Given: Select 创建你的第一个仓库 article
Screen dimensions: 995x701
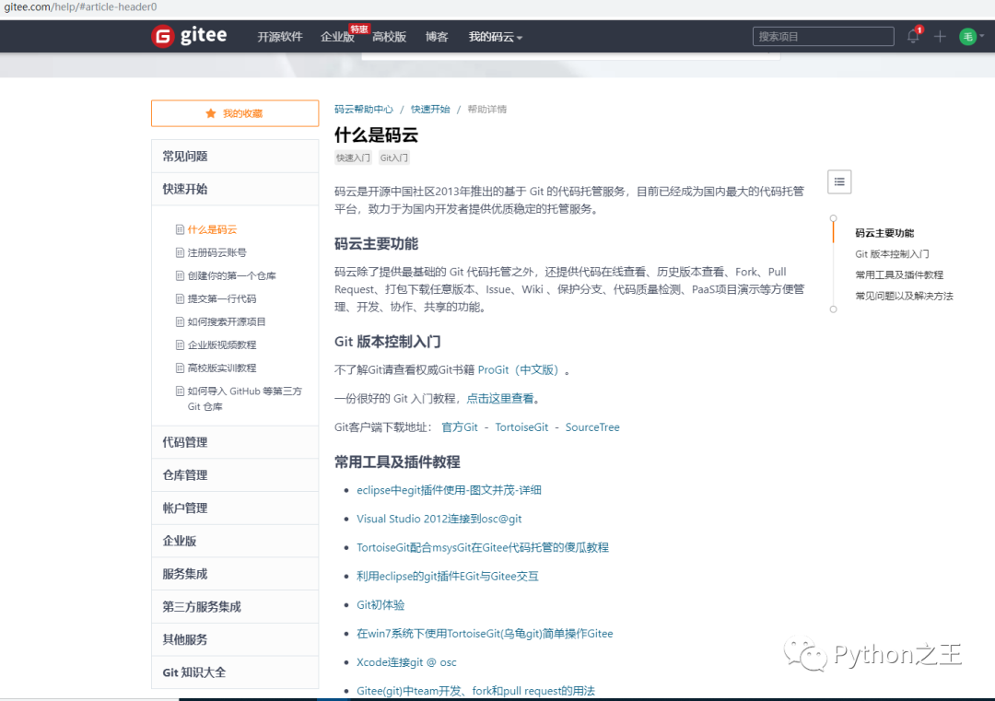Looking at the screenshot, I should [x=231, y=276].
